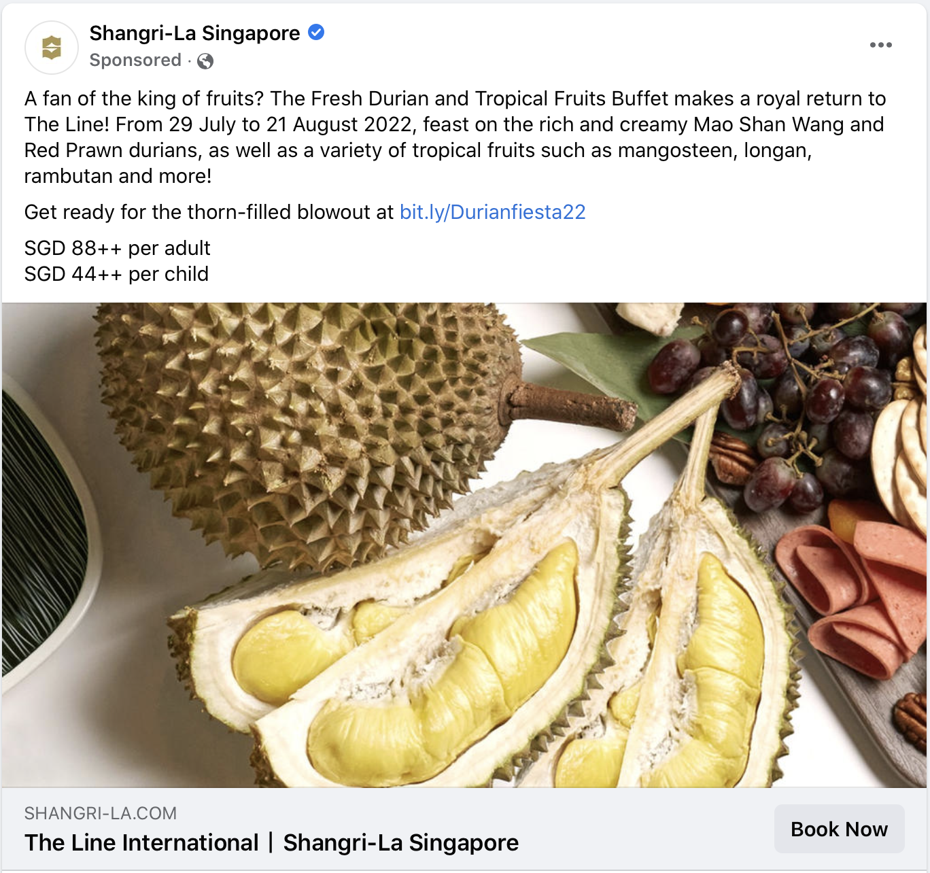The image size is (930, 873).
Task: Click the blue verified badge
Action: point(316,32)
